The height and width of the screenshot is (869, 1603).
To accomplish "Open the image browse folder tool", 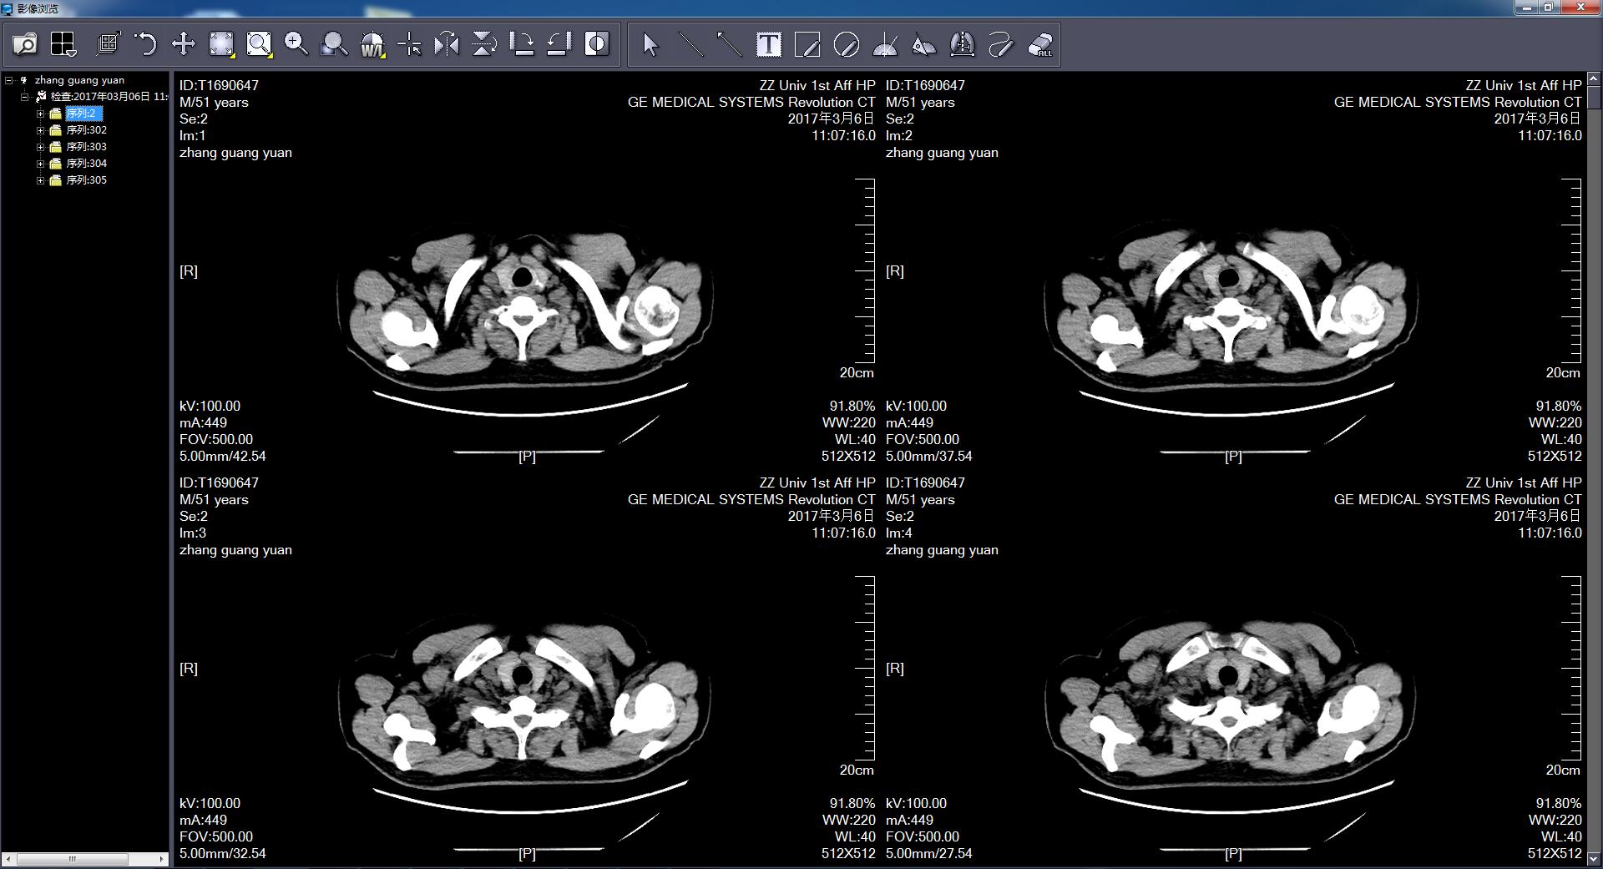I will pos(25,44).
